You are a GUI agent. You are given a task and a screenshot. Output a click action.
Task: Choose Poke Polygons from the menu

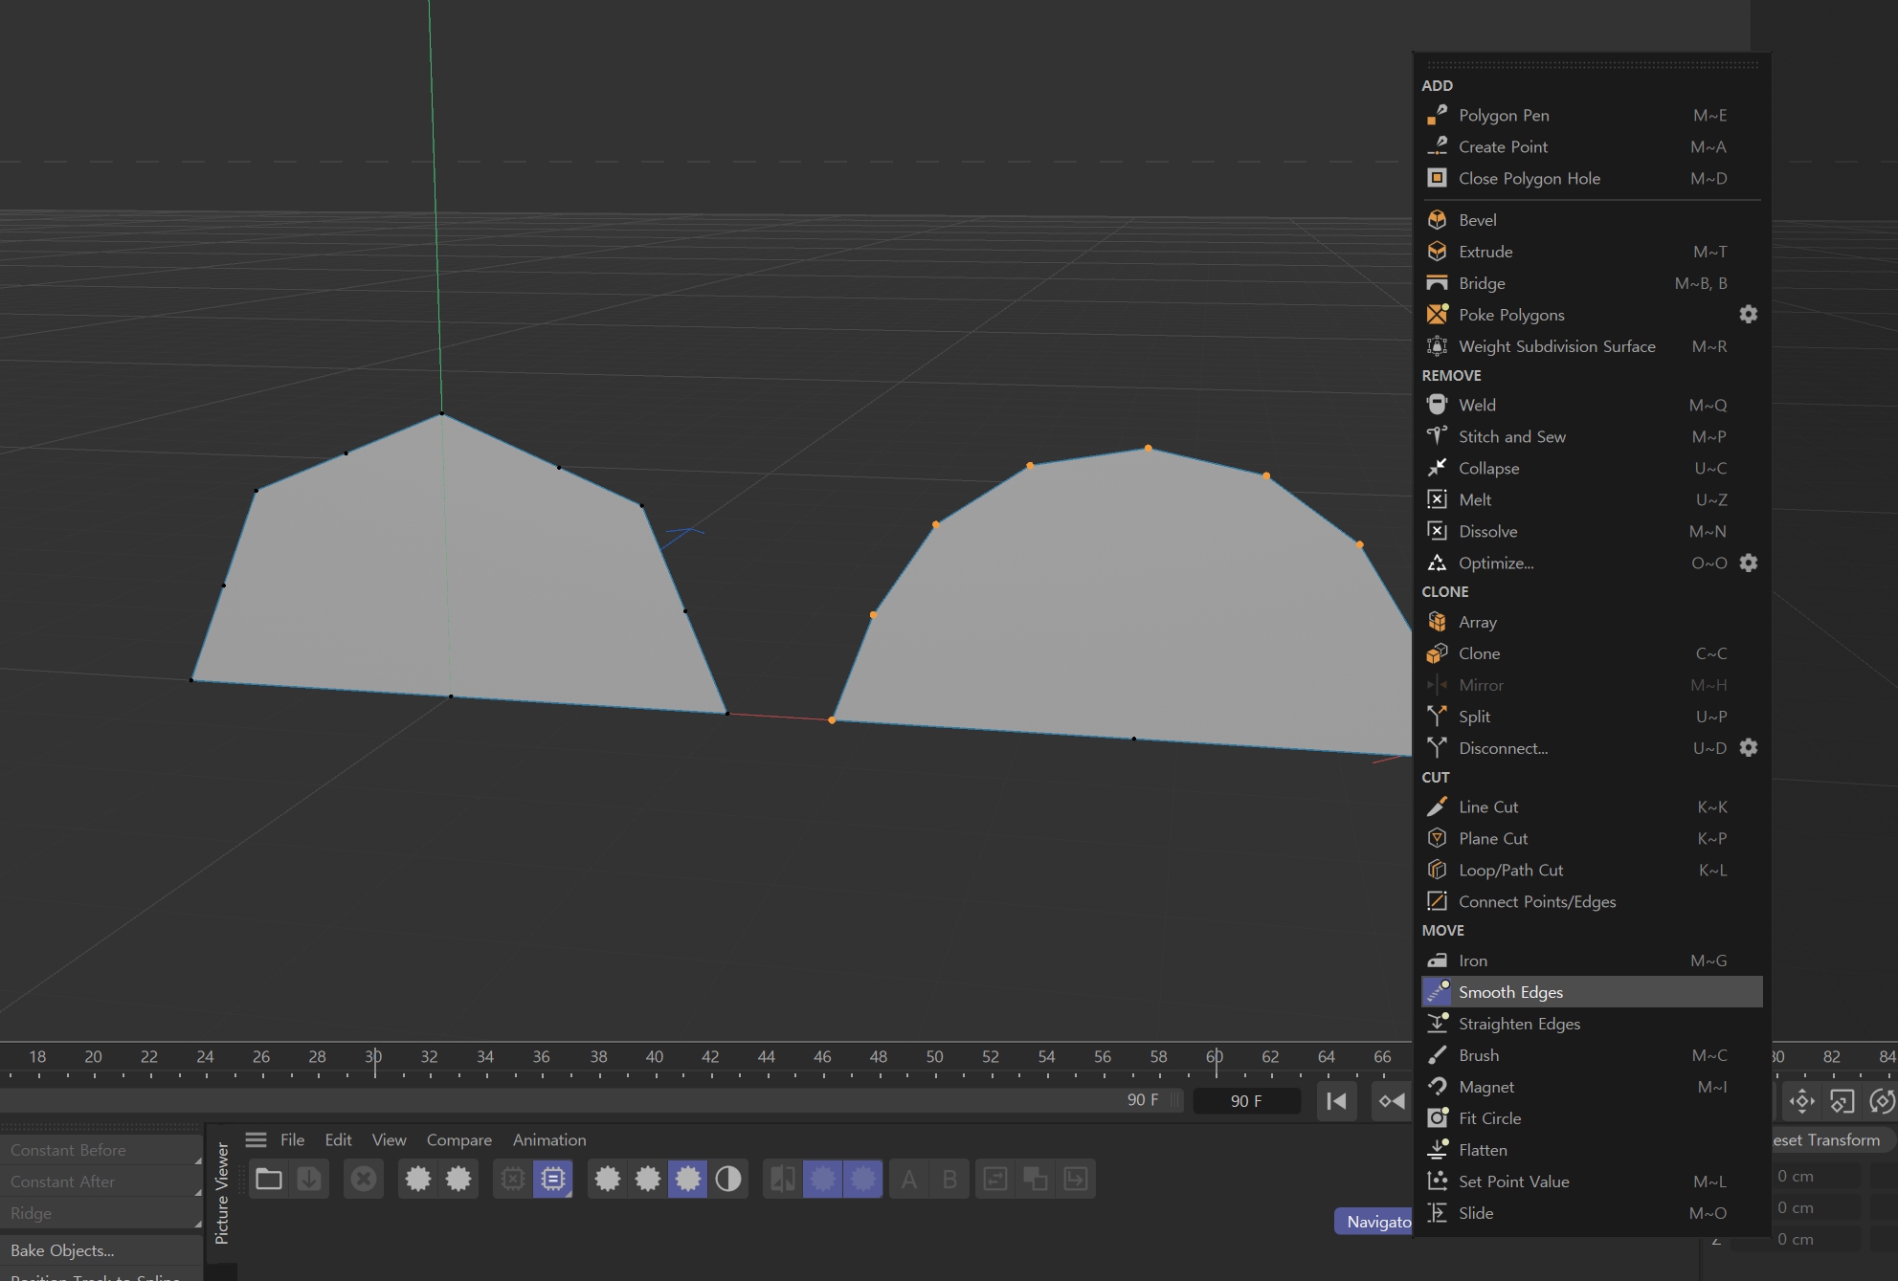coord(1577,315)
